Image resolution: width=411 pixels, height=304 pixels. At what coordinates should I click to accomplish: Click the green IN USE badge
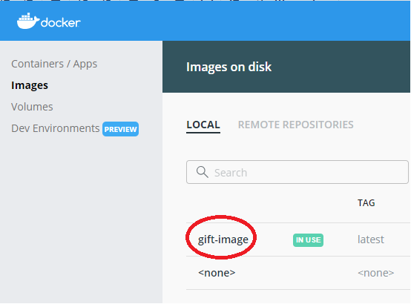(x=308, y=239)
